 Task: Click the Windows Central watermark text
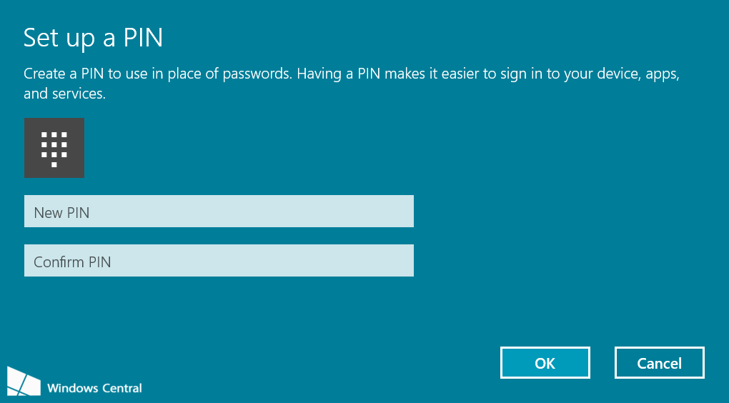tap(94, 388)
